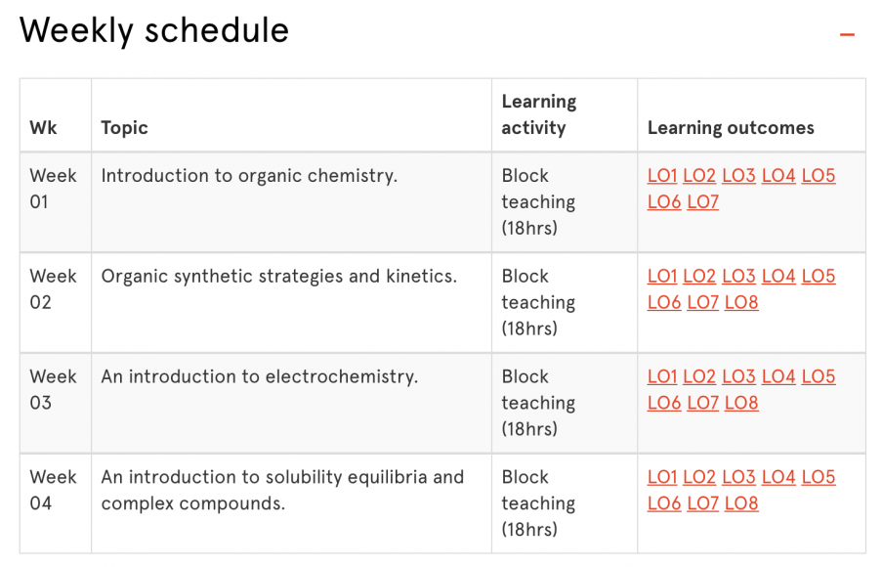The image size is (882, 567).
Task: Open LO8 link for Week 04
Action: pyautogui.click(x=740, y=503)
